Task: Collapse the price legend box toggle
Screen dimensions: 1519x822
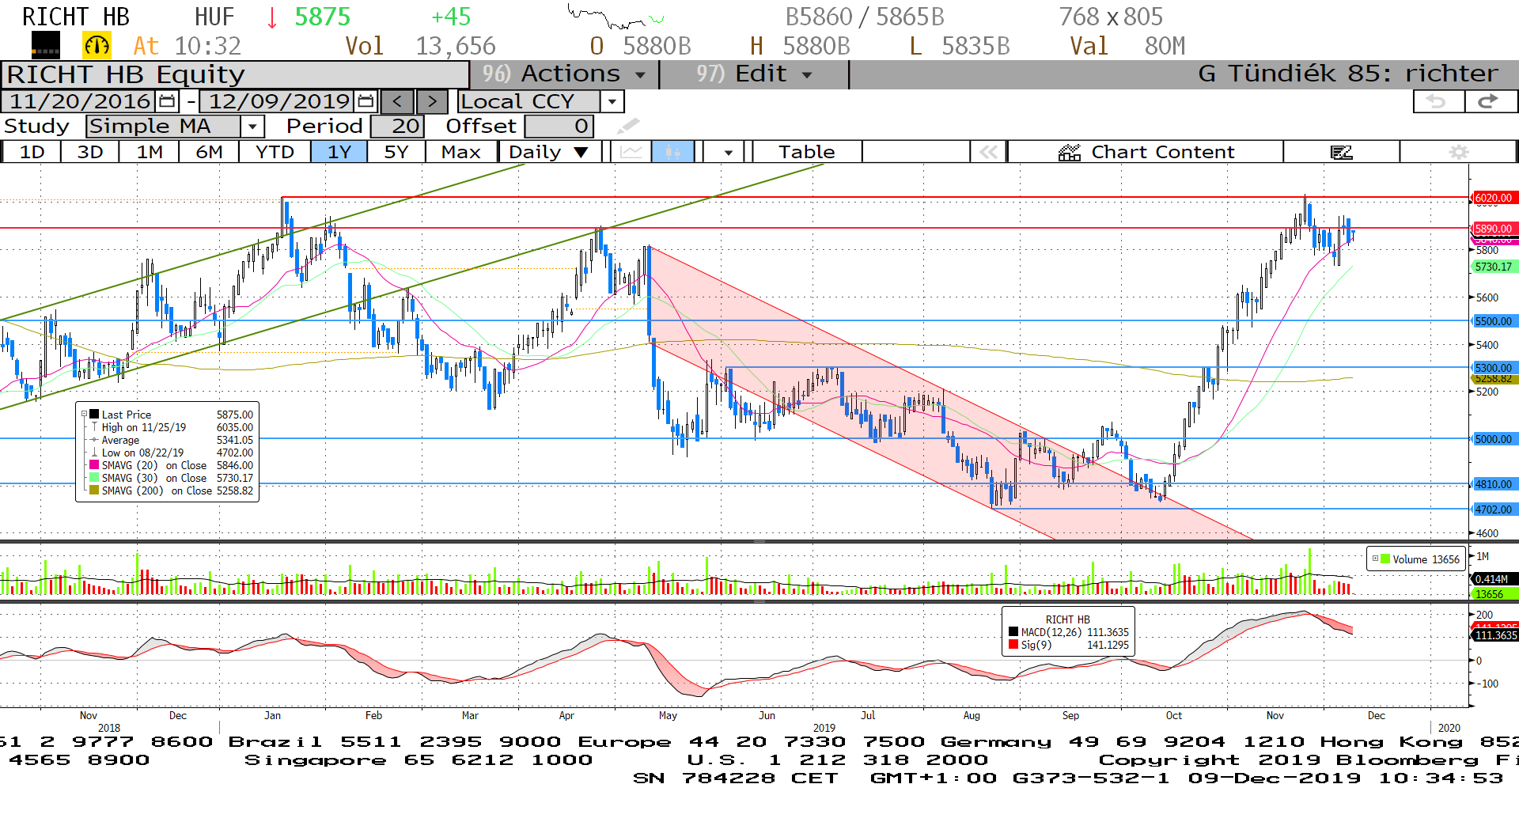Action: [85, 414]
